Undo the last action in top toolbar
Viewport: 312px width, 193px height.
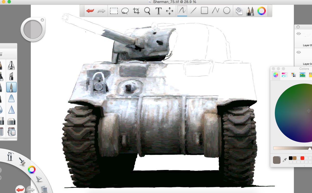tap(90, 11)
